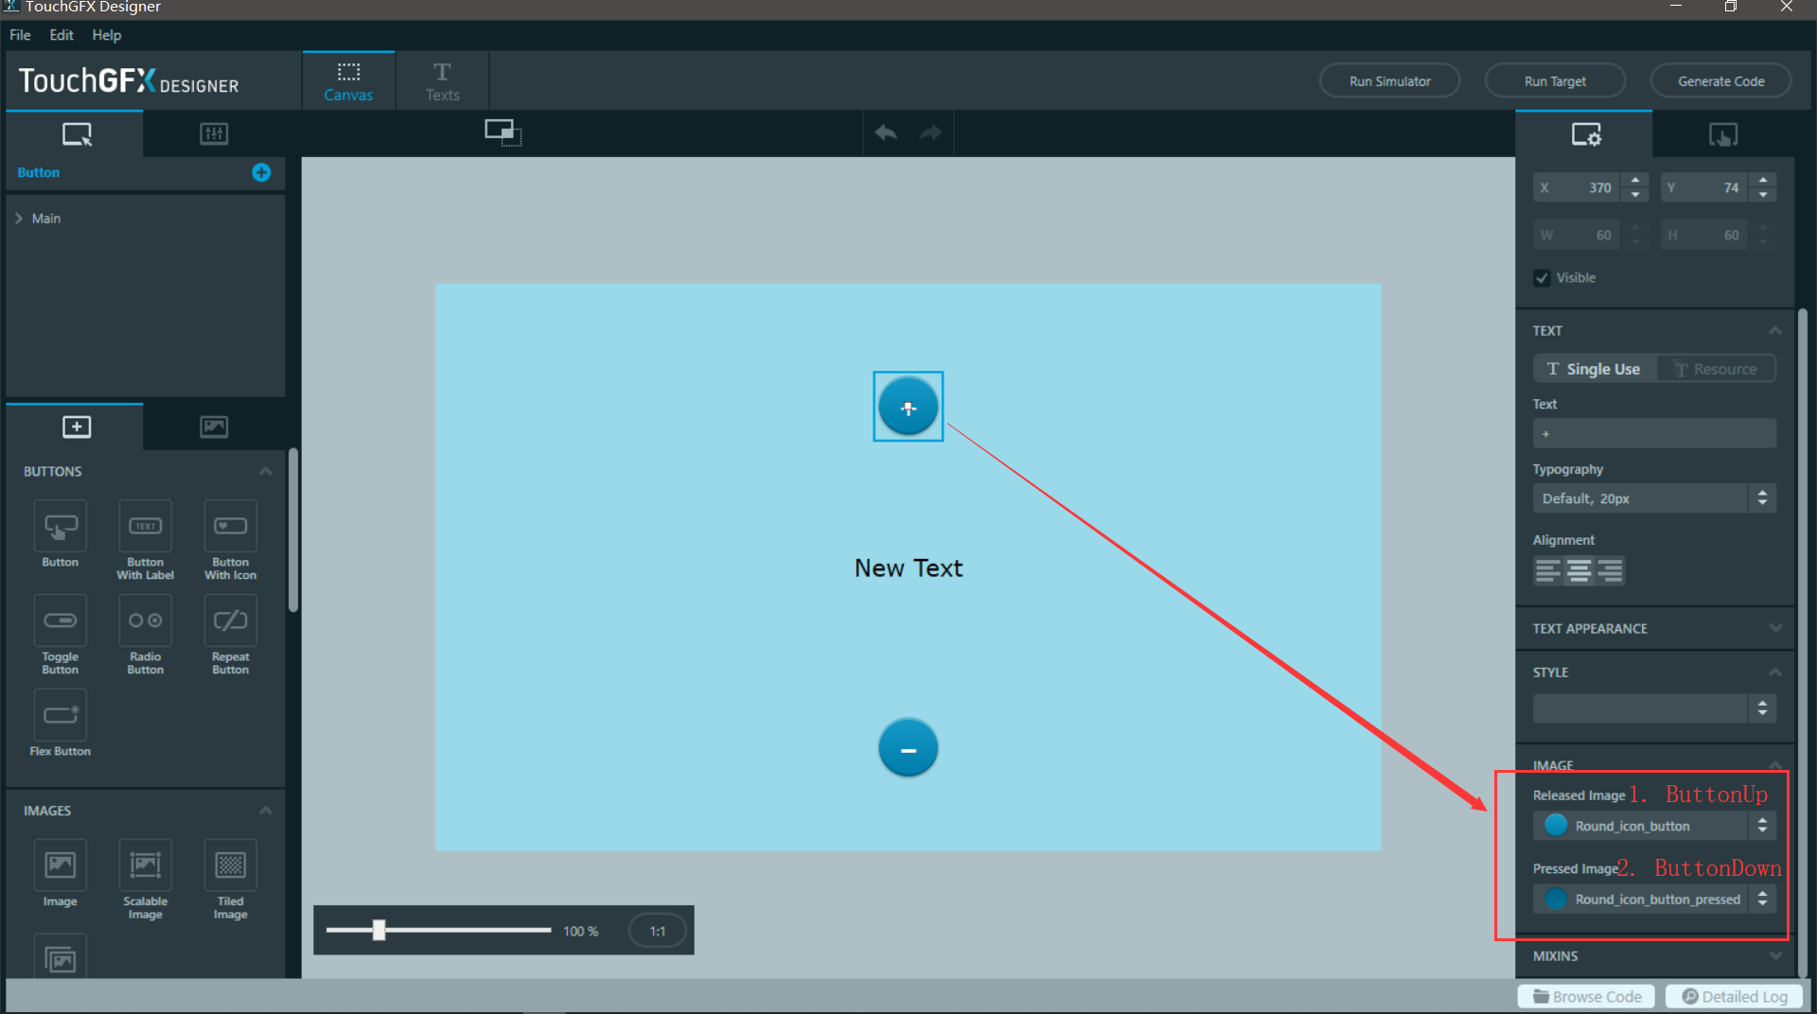Click the properties panel scrollbar
The width and height of the screenshot is (1817, 1014).
(1803, 643)
